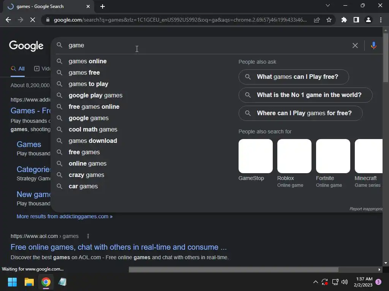Open 'More results from addictinggames.com' link
The height and width of the screenshot is (291, 389).
65,216
